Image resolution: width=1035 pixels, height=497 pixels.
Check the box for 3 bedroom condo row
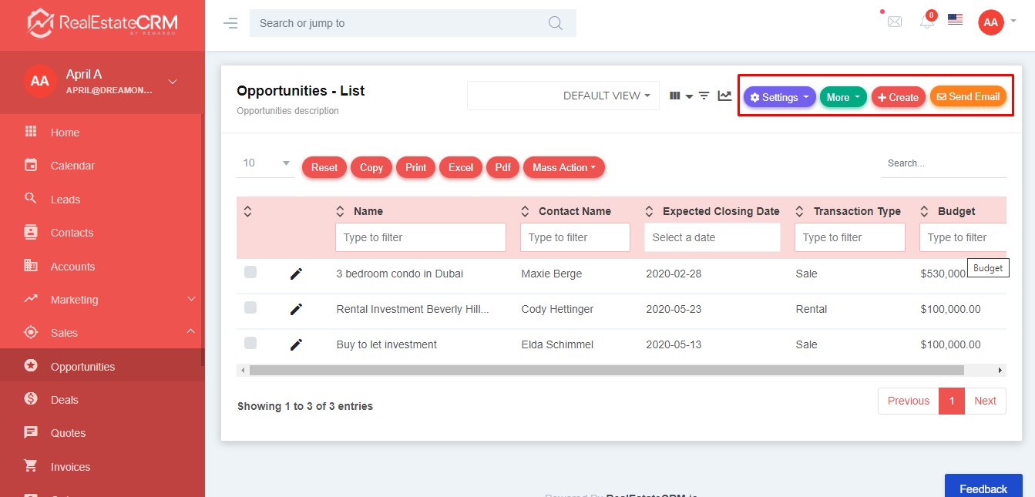point(250,272)
